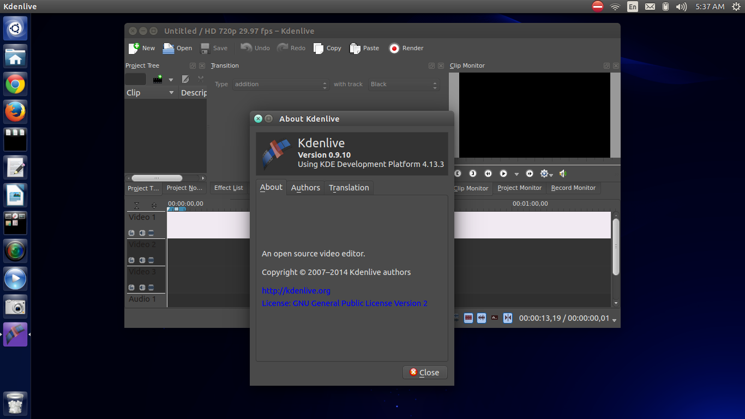The image size is (745, 419).
Task: Toggle video visibility on Video 2 track
Action: pyautogui.click(x=151, y=260)
